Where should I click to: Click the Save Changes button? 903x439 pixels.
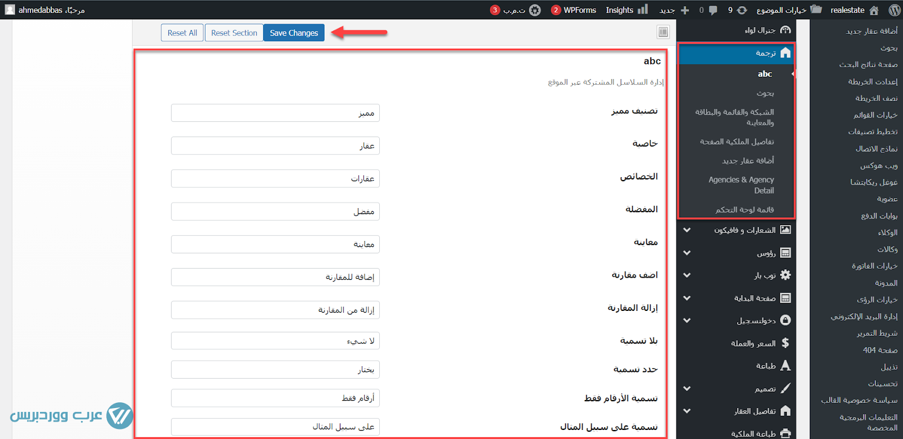(x=293, y=33)
